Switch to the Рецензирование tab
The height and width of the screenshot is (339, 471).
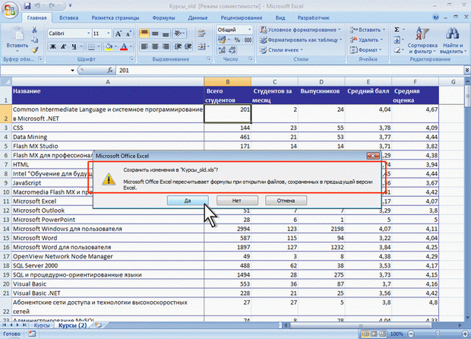[x=242, y=17]
